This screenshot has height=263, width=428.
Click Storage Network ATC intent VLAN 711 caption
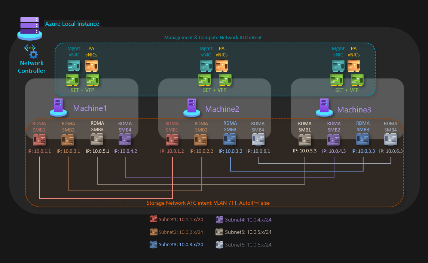pos(208,203)
